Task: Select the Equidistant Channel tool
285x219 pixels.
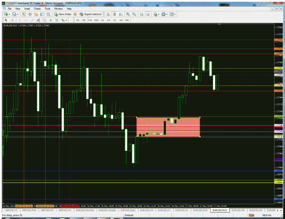Action: click(x=38, y=20)
